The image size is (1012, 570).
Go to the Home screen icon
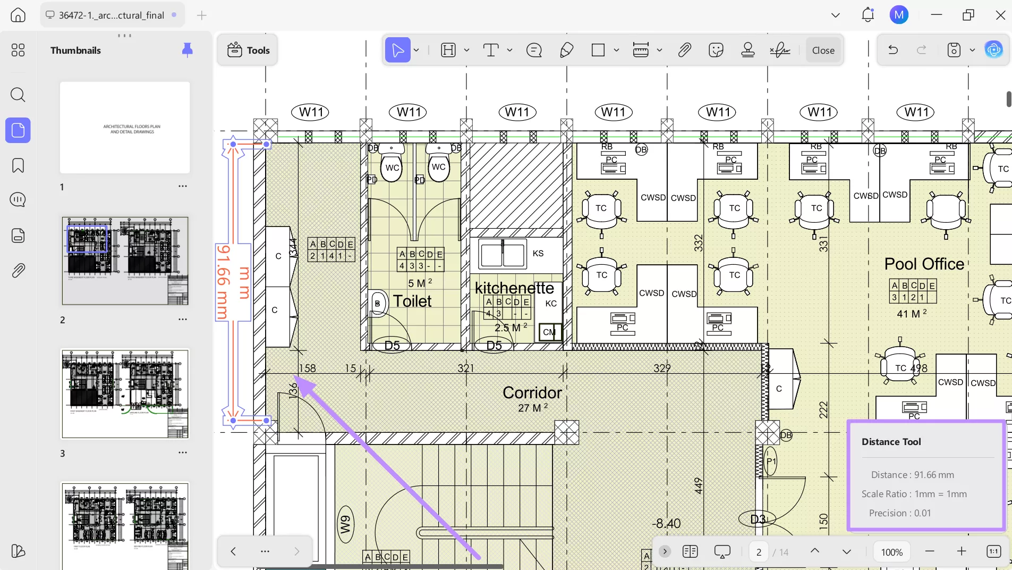pos(18,15)
